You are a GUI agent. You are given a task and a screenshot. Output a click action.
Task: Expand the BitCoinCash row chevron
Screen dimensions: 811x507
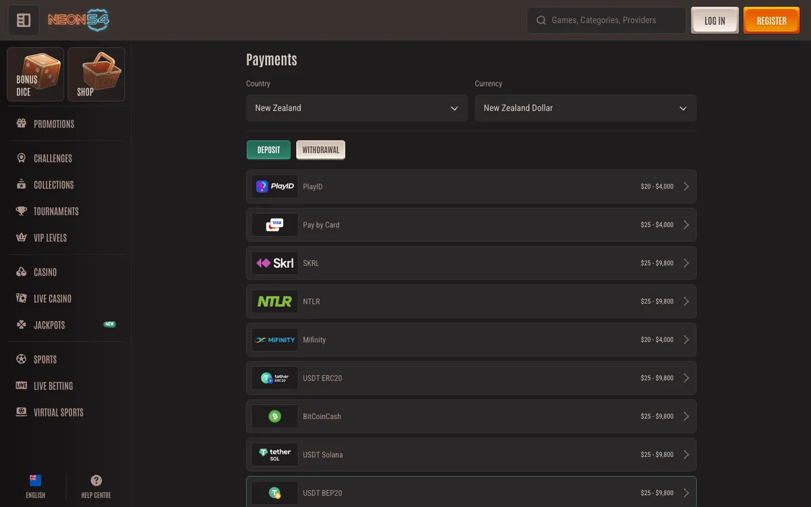[686, 416]
